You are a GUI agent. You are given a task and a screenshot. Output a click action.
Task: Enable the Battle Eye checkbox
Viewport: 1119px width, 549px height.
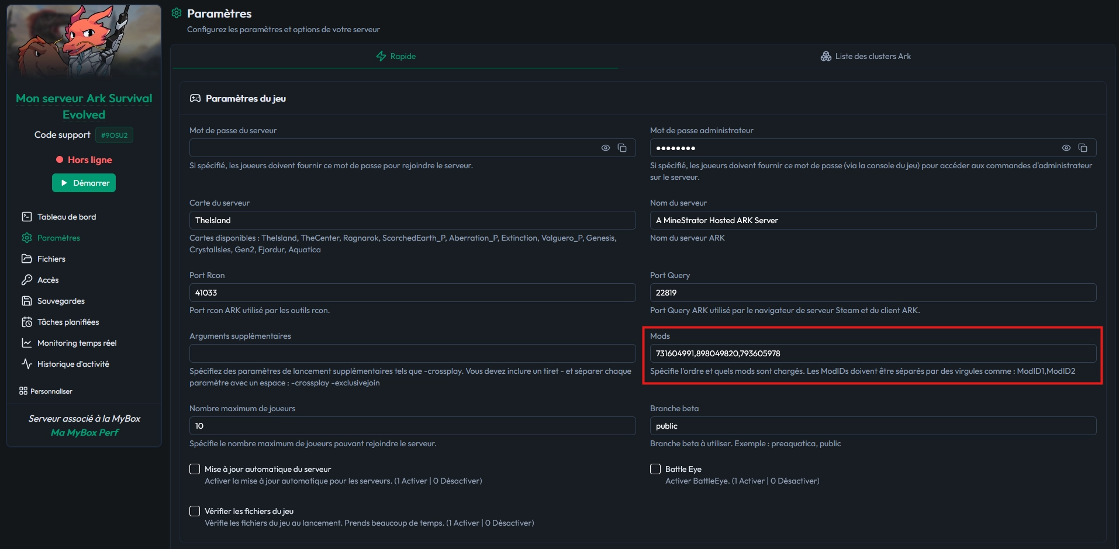(x=655, y=469)
